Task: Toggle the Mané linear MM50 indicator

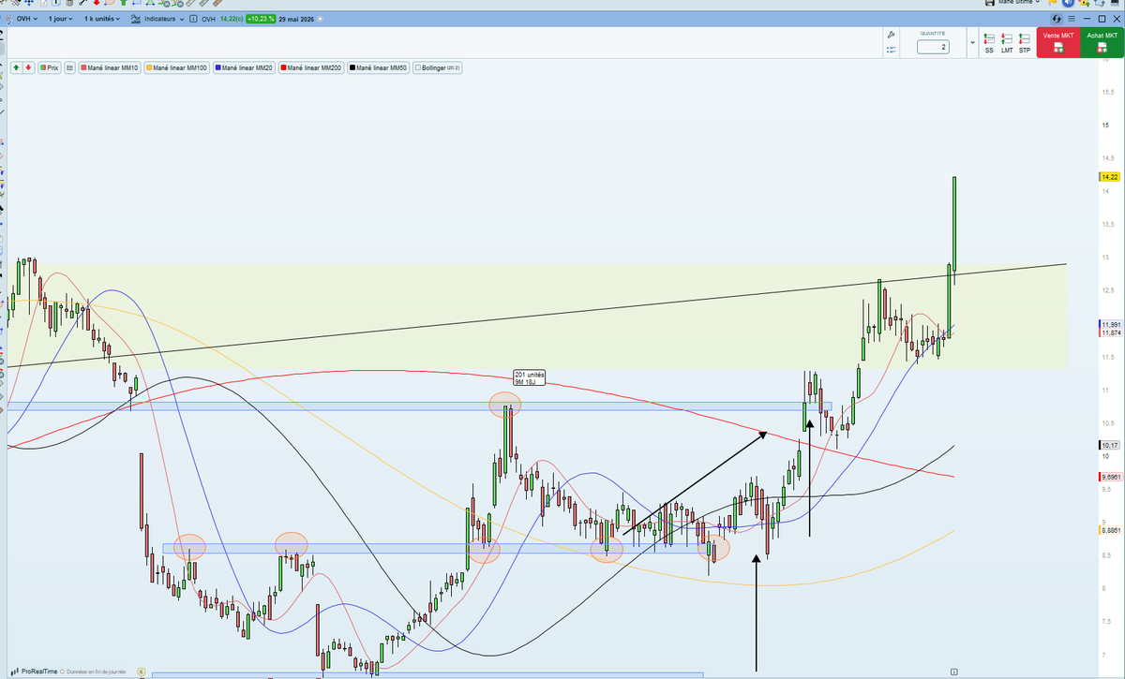Action: pyautogui.click(x=380, y=67)
